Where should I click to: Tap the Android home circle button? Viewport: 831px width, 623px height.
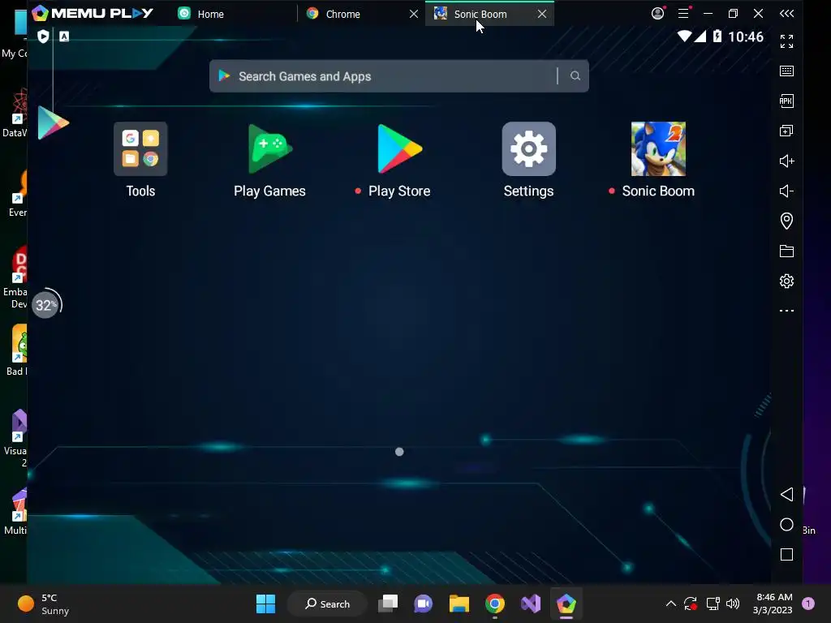coord(786,525)
